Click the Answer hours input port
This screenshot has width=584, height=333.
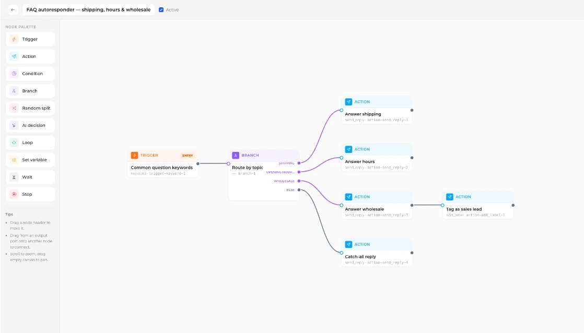tap(341, 158)
